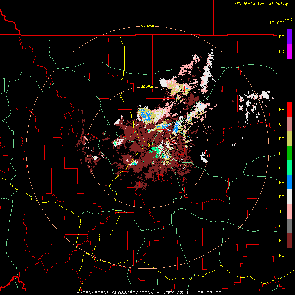Click the HR legend label

(281, 153)
